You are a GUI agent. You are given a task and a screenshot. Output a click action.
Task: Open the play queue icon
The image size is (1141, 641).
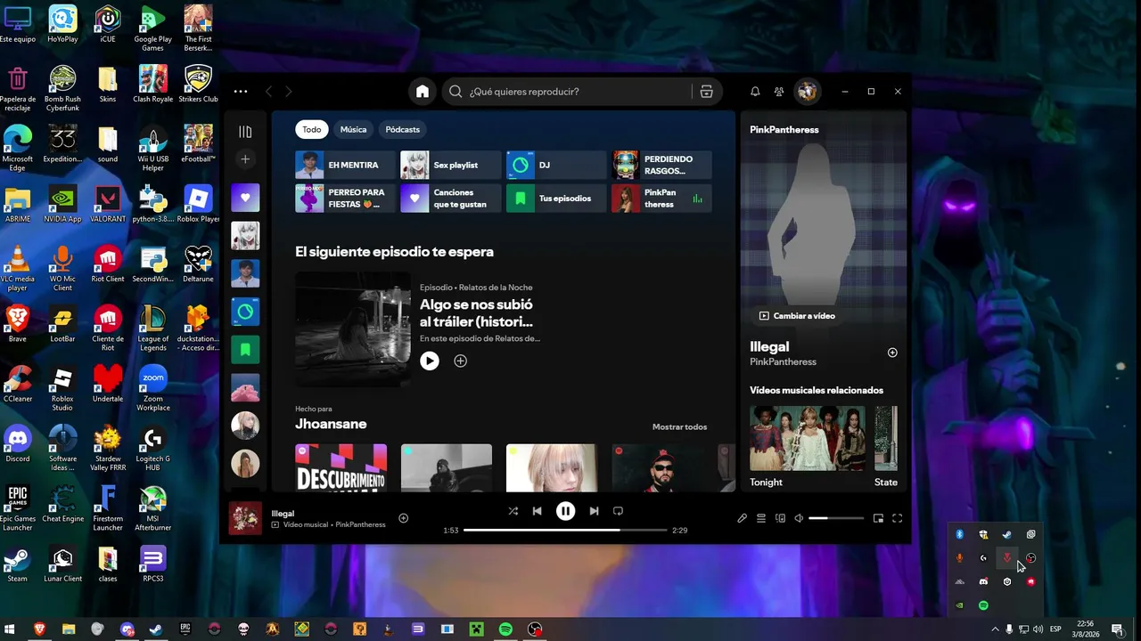pos(761,518)
